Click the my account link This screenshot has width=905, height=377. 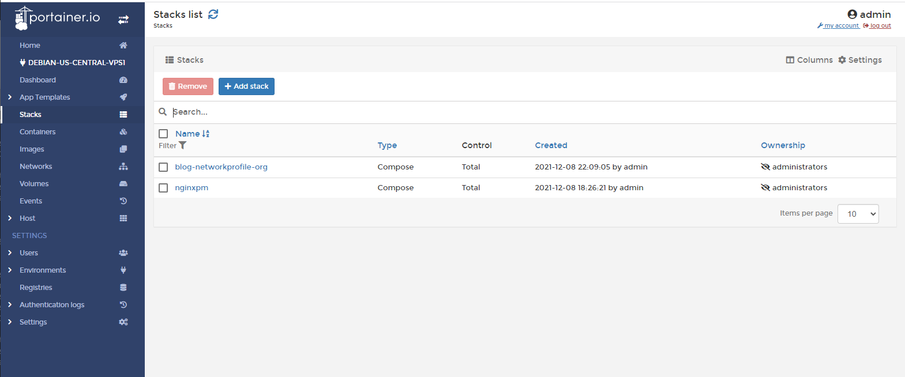839,26
